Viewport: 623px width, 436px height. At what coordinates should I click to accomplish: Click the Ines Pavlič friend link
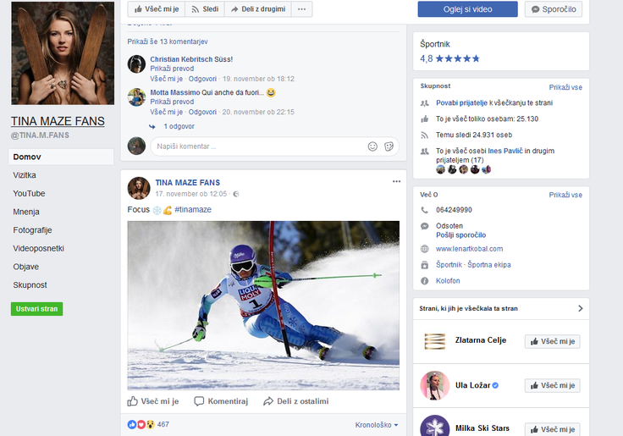[505, 151]
